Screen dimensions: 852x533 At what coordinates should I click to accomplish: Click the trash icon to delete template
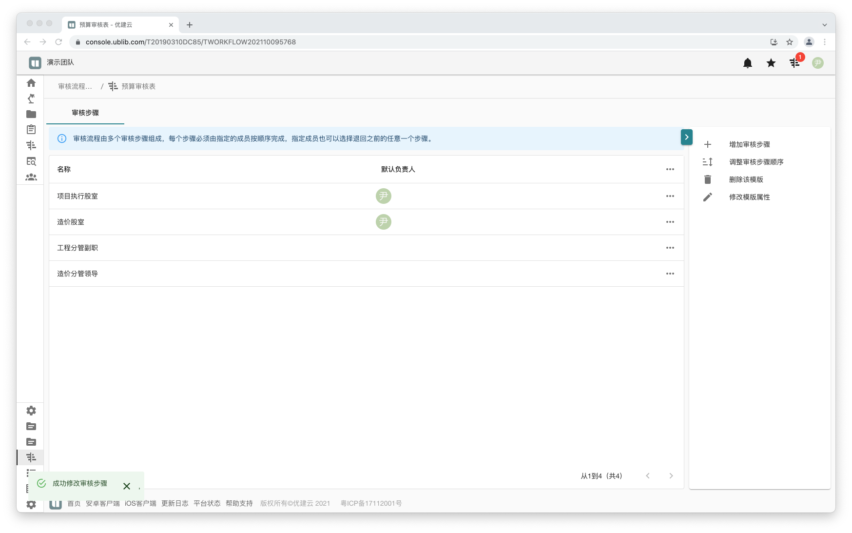[x=708, y=179]
